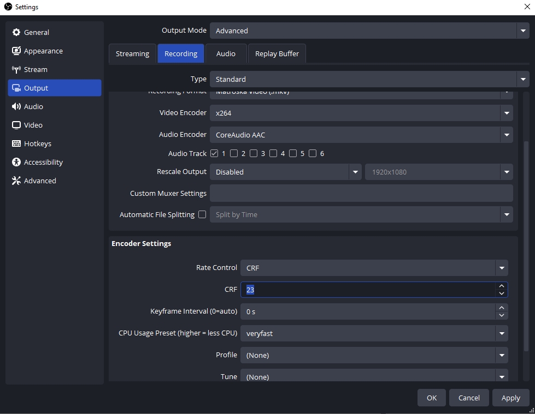The height and width of the screenshot is (414, 535).
Task: Switch to the Streaming tab
Action: pyautogui.click(x=132, y=54)
